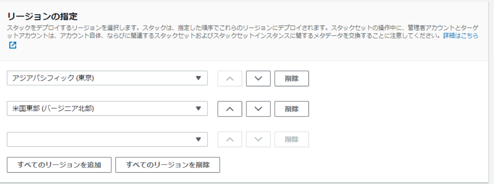The width and height of the screenshot is (496, 184).
Task: Delete the Tokyo region with 削除
Action: pyautogui.click(x=292, y=78)
